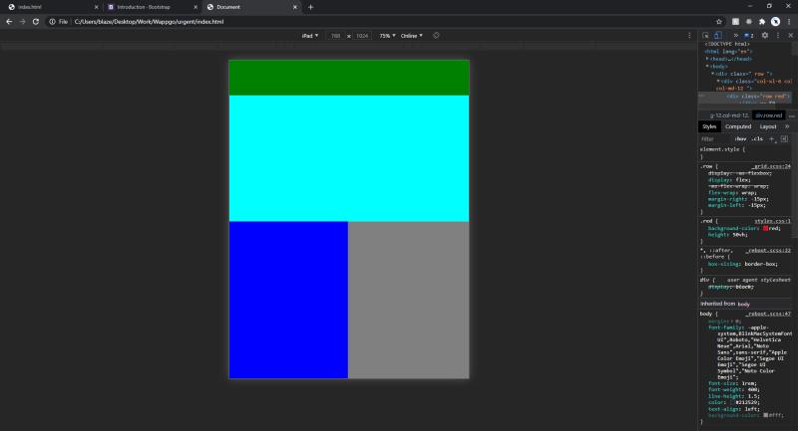Click the new style rule plus icon
This screenshot has height=431, width=798.
[x=772, y=138]
